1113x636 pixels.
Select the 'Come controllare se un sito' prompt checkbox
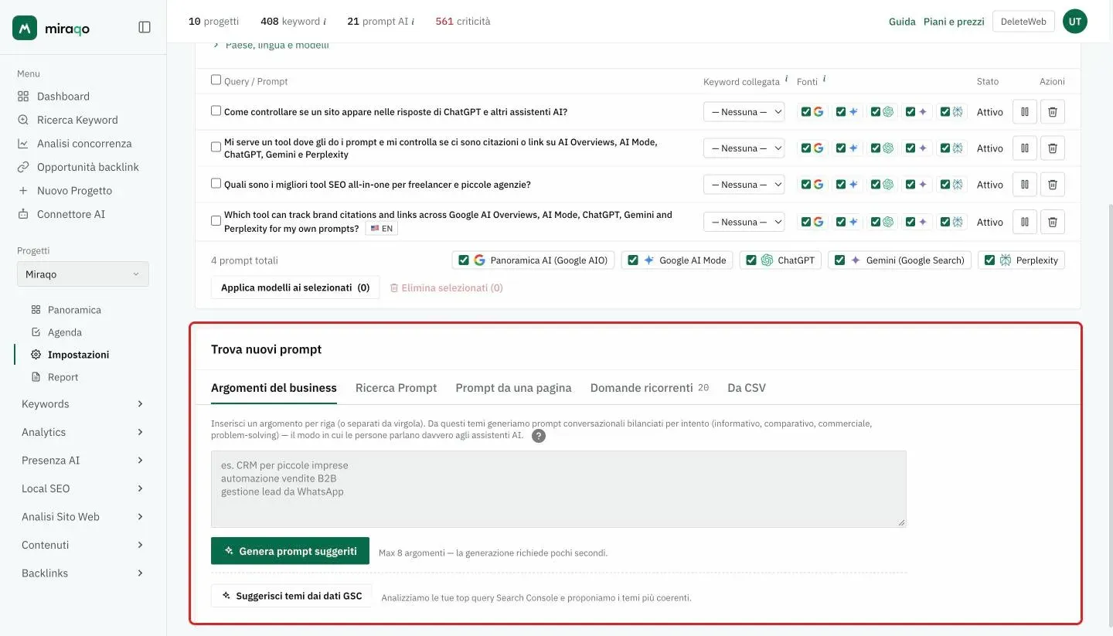pos(216,111)
